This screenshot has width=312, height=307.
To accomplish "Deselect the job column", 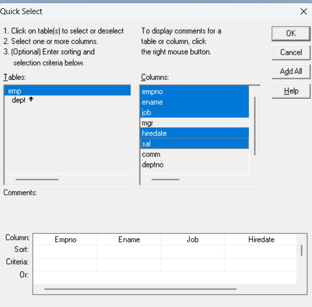I will tap(194, 112).
